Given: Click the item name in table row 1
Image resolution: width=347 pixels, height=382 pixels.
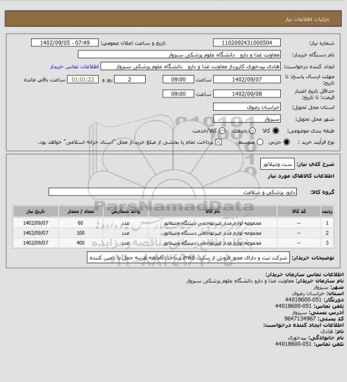Looking at the screenshot, I should (213, 223).
